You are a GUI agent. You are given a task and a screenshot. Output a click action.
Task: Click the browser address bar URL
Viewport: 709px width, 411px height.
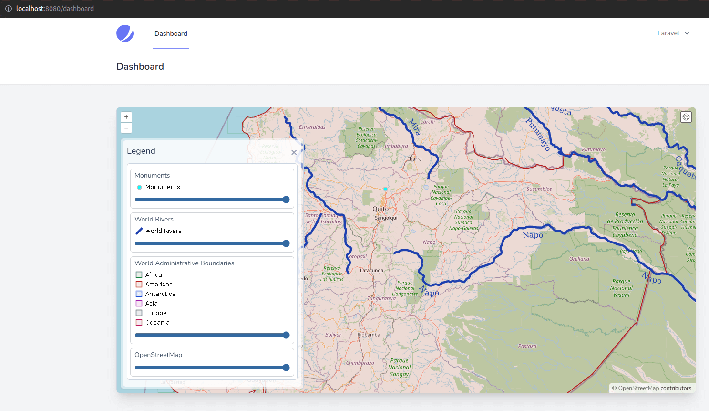(55, 9)
